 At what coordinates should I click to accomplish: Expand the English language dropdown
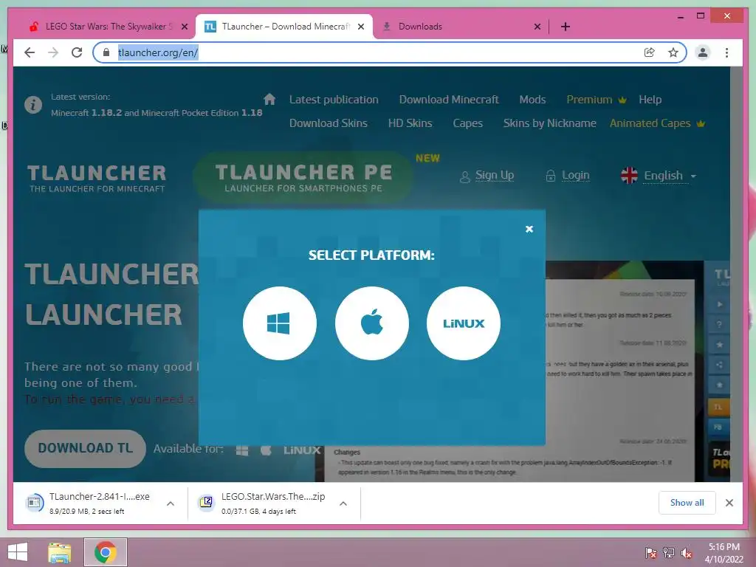(x=659, y=176)
